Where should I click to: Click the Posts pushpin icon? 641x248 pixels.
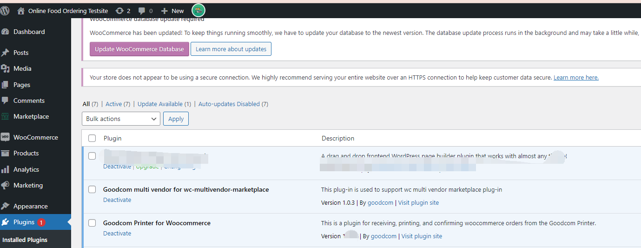6,53
